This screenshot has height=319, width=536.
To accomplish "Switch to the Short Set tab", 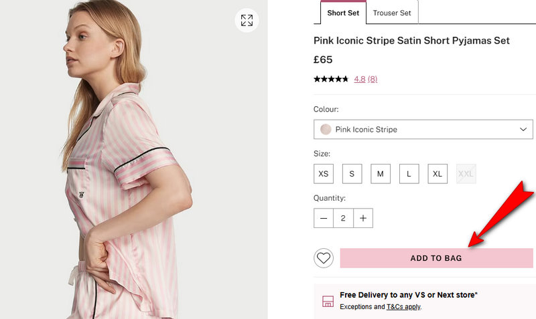I will (343, 13).
